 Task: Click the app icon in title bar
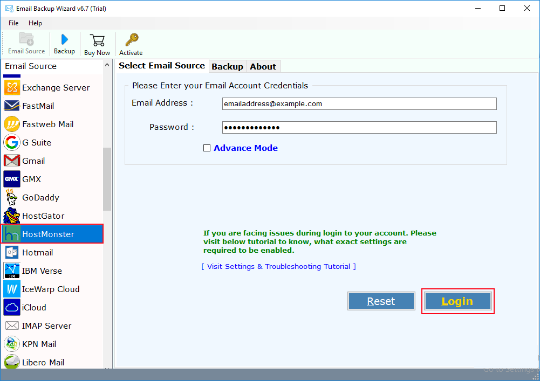(x=9, y=9)
